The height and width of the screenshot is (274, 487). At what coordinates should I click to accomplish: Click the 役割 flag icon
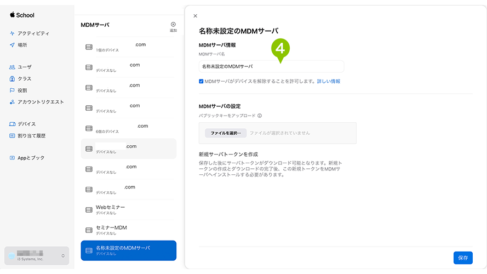pyautogui.click(x=12, y=90)
